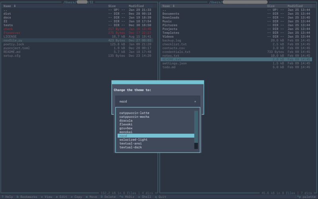Select Templates folder
This screenshot has height=199, width=318.
tap(236, 33)
